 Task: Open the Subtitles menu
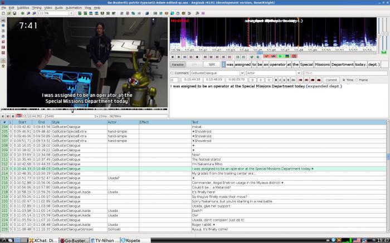click(23, 8)
